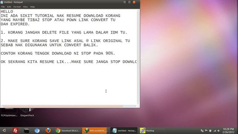Click the line starting 'CONTOH KORANG TENGOK'
The image size is (238, 134).
(58, 53)
